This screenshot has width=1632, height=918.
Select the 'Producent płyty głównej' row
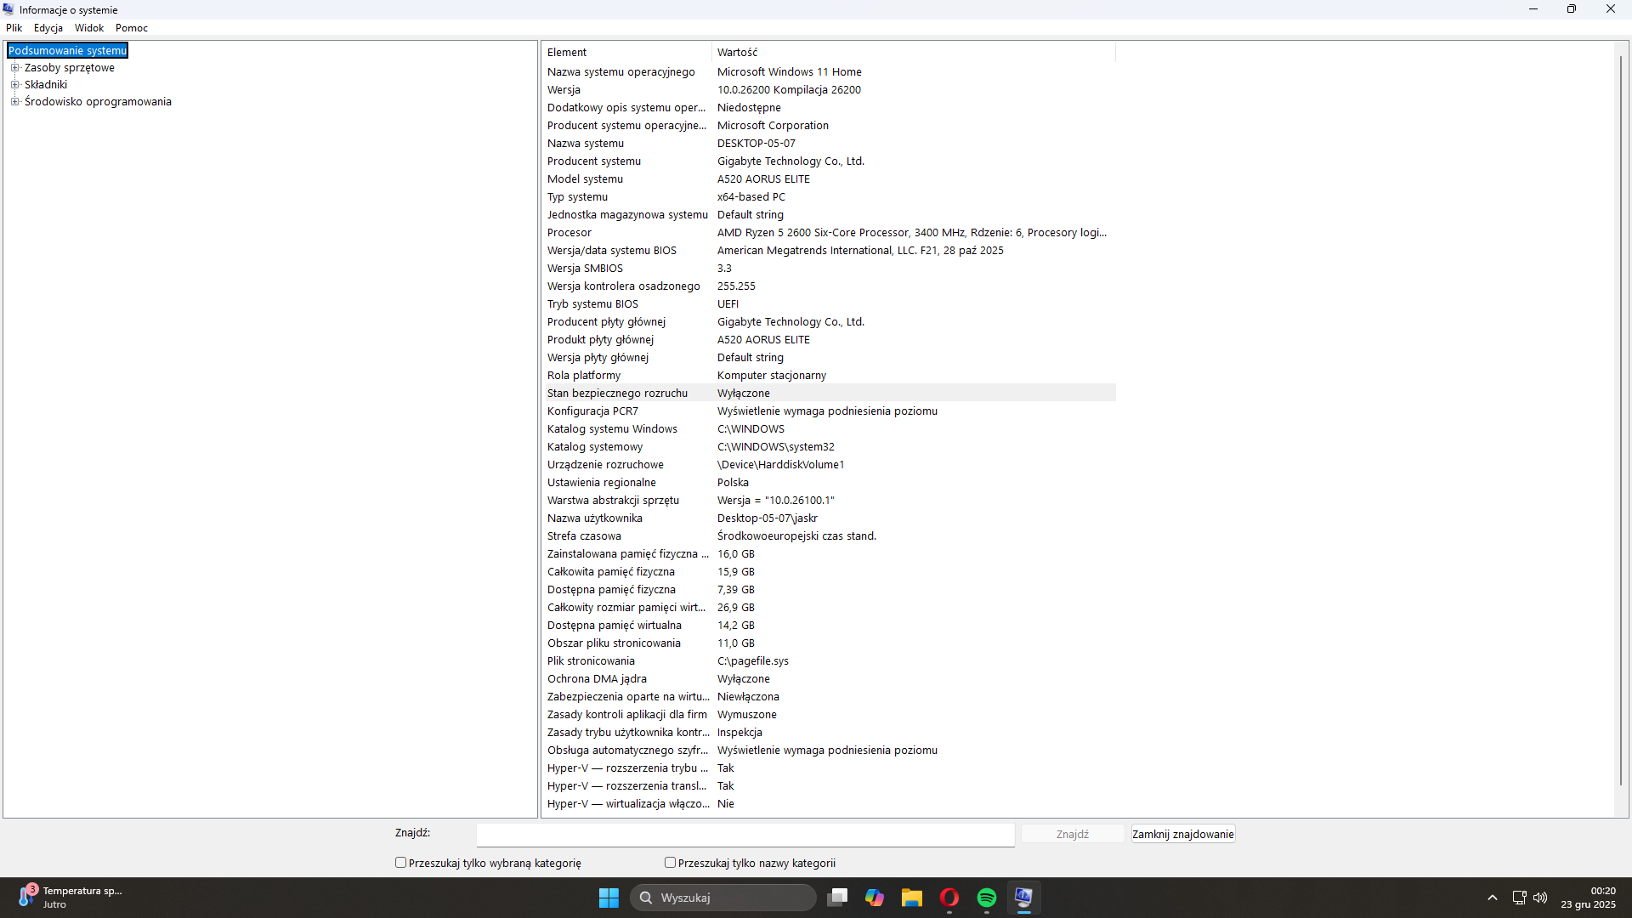(x=830, y=322)
